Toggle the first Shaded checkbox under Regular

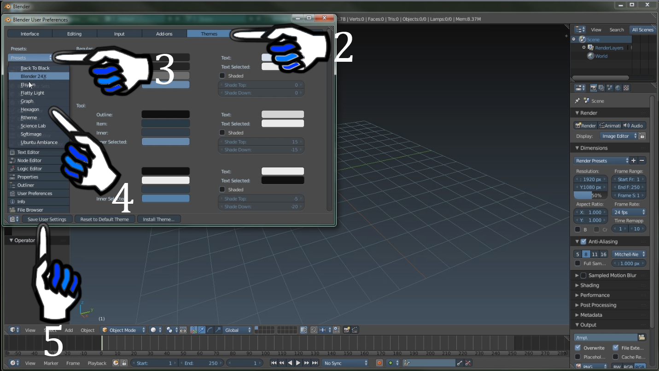(x=222, y=76)
